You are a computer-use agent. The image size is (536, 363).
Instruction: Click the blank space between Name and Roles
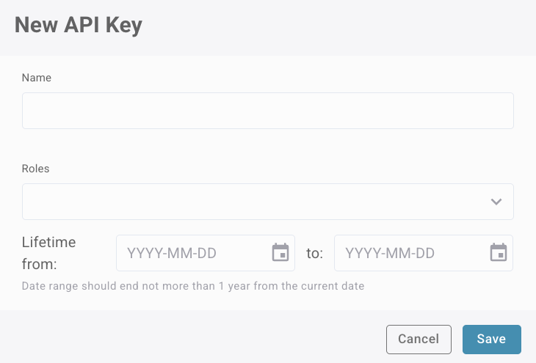(x=267, y=147)
